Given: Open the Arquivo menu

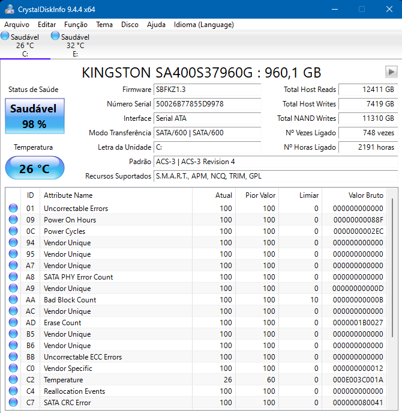Looking at the screenshot, I should pyautogui.click(x=17, y=25).
